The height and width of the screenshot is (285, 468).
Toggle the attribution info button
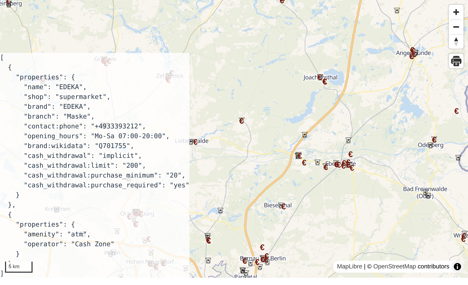[457, 266]
